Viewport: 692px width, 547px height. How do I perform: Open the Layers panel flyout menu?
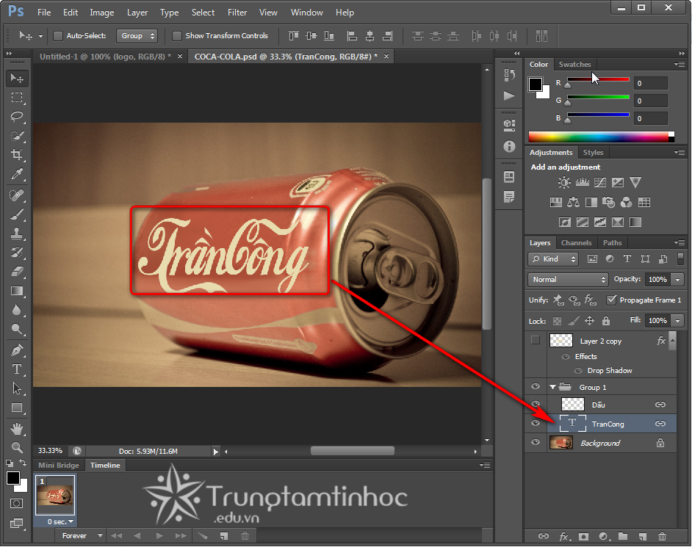[680, 242]
